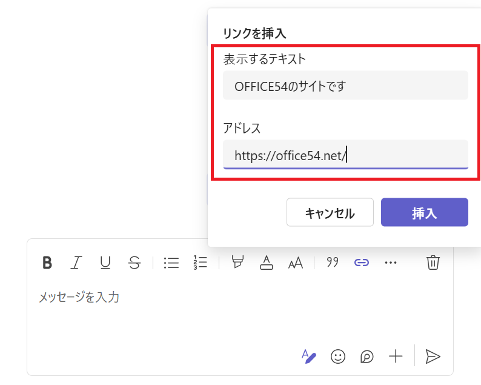Image resolution: width=481 pixels, height=385 pixels.
Task: Apply strikethrough formatting
Action: (134, 263)
